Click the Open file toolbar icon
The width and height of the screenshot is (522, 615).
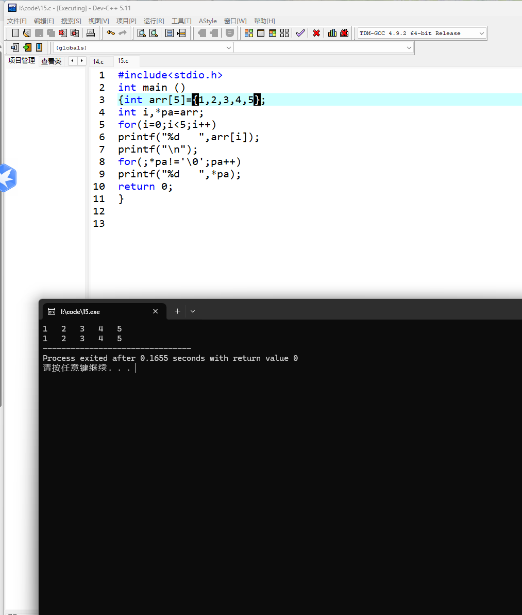coord(27,34)
